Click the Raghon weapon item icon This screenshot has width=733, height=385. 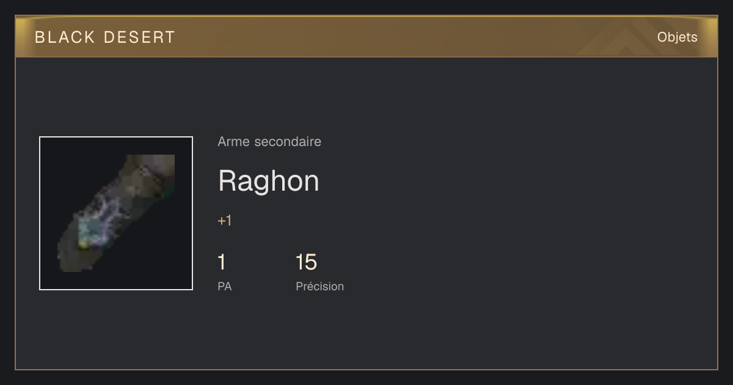(x=116, y=213)
